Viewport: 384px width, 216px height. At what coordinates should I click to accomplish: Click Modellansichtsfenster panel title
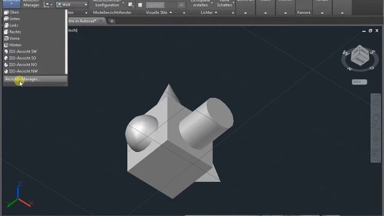pyautogui.click(x=112, y=13)
